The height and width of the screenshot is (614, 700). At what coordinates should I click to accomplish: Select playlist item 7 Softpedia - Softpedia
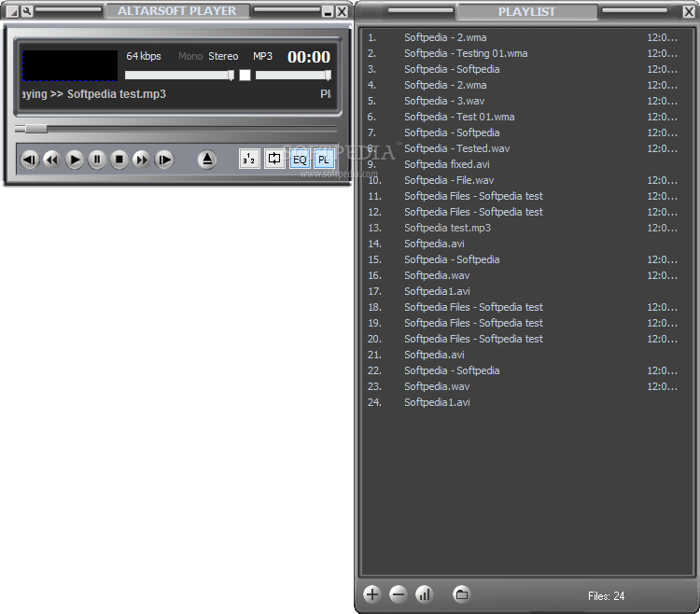[526, 133]
